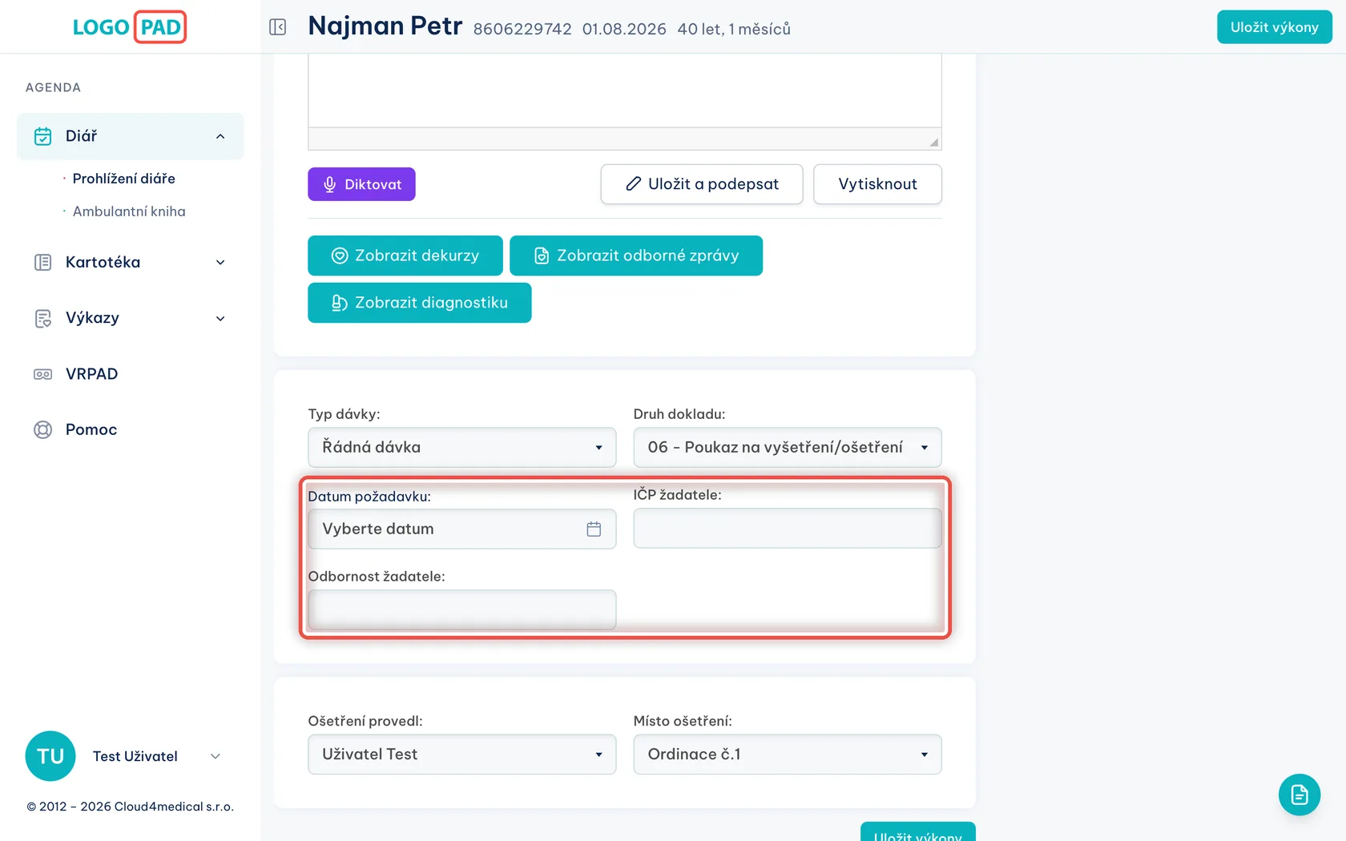Collapse the sidebar with the panel icon
This screenshot has width=1346, height=841.
point(278,27)
